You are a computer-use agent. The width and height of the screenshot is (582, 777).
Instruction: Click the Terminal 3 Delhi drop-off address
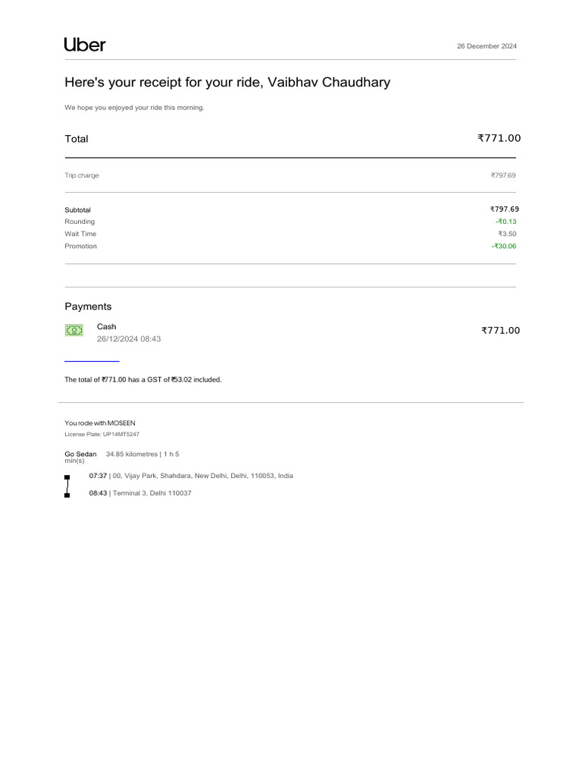point(152,493)
